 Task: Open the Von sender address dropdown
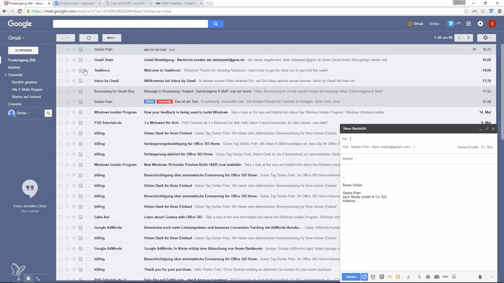[414, 148]
